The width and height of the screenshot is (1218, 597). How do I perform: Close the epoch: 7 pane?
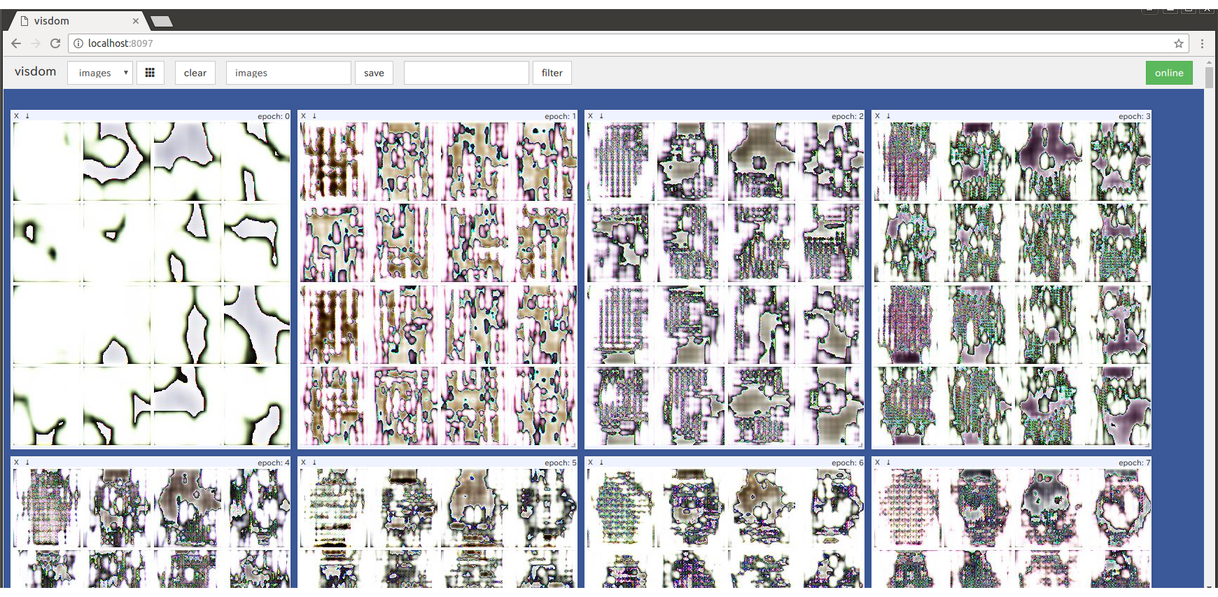[877, 463]
